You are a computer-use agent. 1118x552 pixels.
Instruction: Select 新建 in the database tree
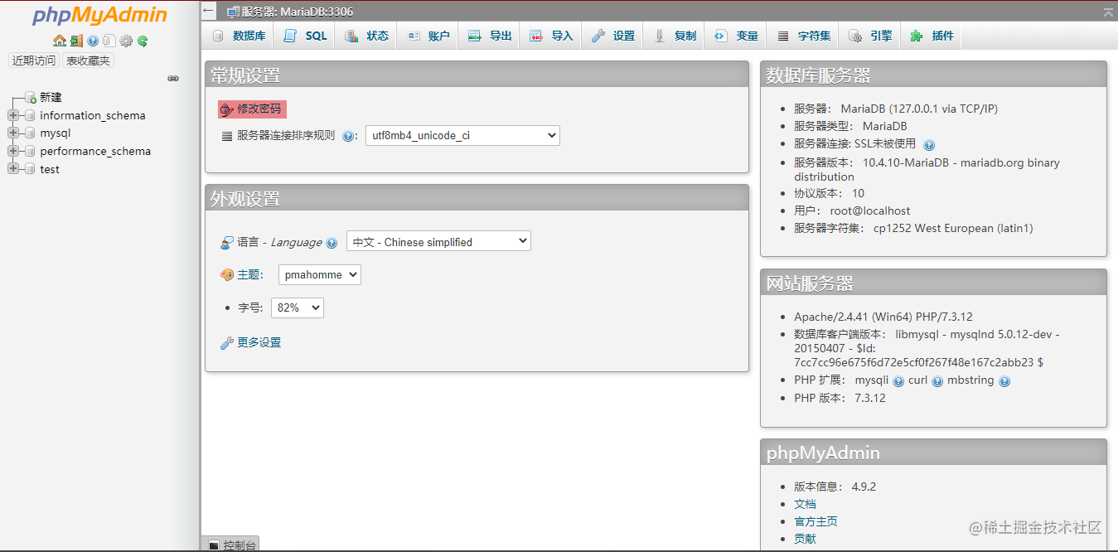(51, 98)
